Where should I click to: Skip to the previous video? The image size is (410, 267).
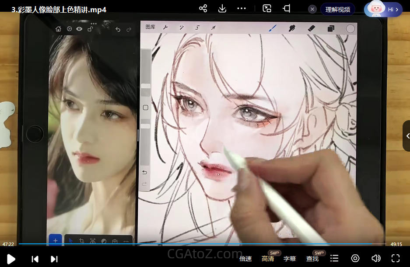click(x=35, y=259)
